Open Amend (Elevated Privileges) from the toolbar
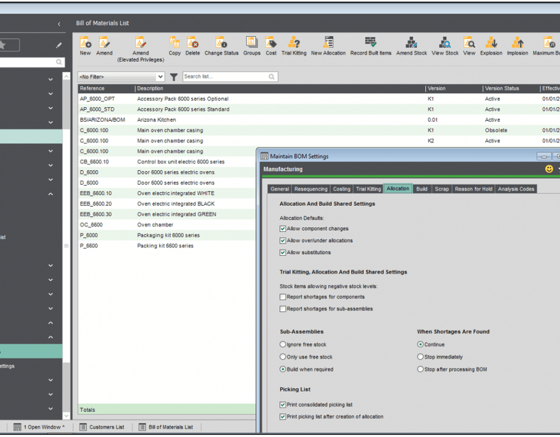Viewport: 560px width, 437px height. tap(141, 49)
